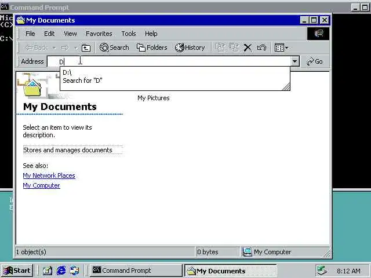Click the 8:12 AM clock
This screenshot has height=278, width=371.
coord(349,271)
